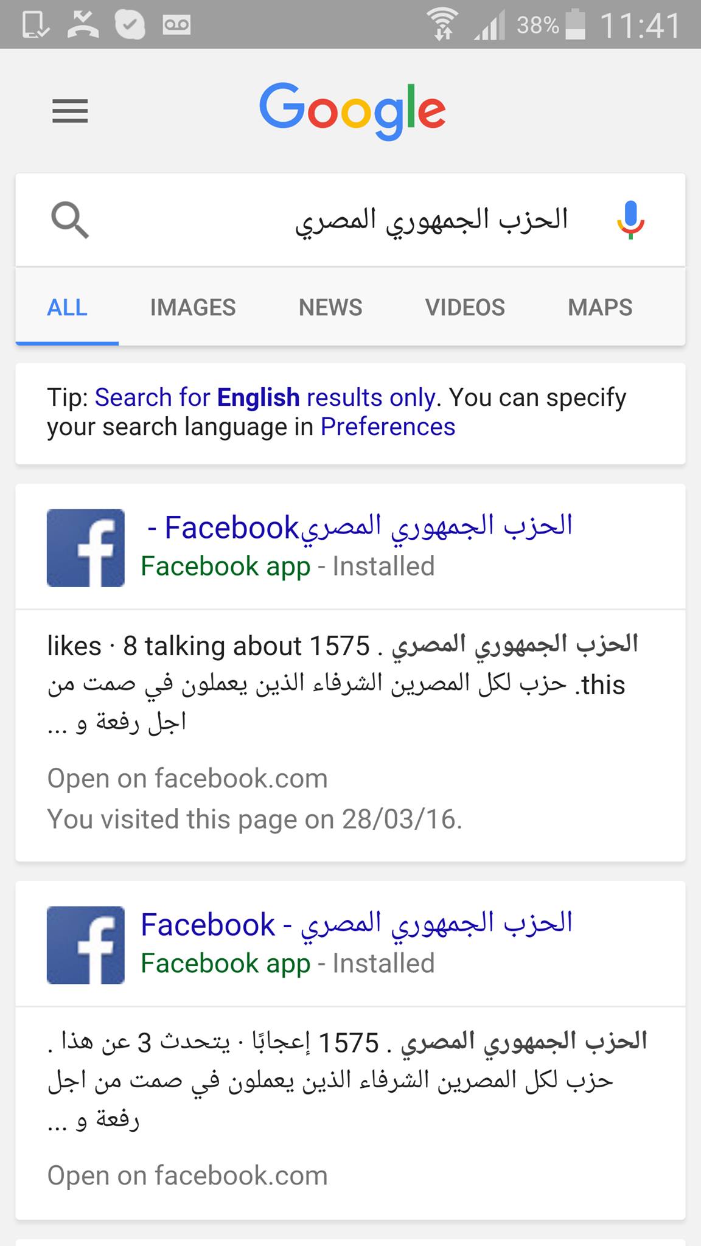Tap the Google logo
The width and height of the screenshot is (701, 1246).
point(352,111)
